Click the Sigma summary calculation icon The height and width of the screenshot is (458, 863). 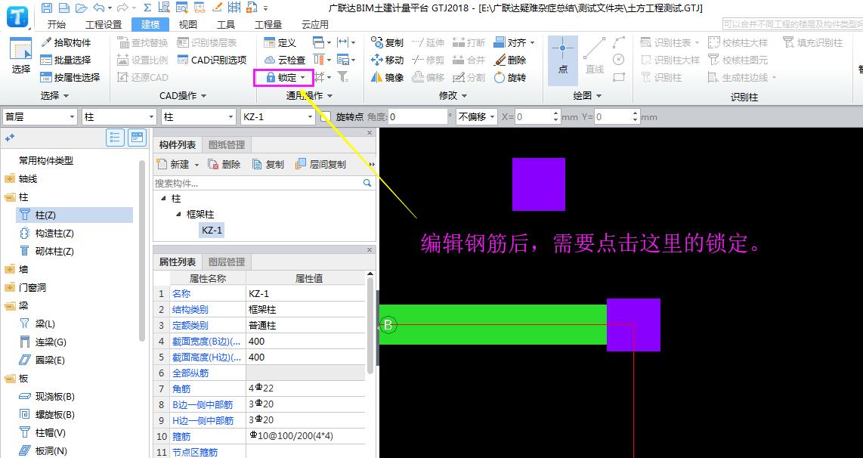pyautogui.click(x=147, y=8)
